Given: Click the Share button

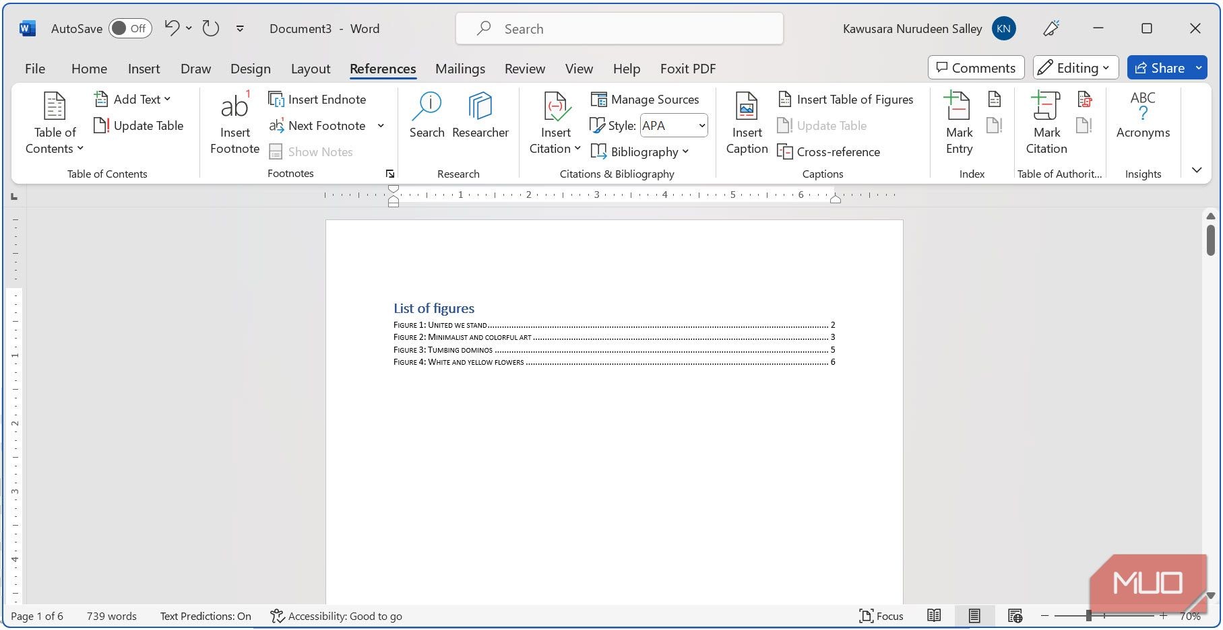Looking at the screenshot, I should 1160,68.
